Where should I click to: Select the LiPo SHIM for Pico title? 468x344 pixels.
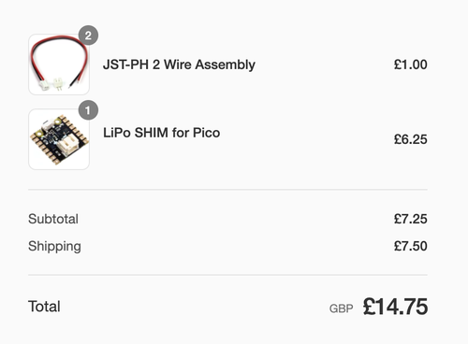click(x=162, y=133)
